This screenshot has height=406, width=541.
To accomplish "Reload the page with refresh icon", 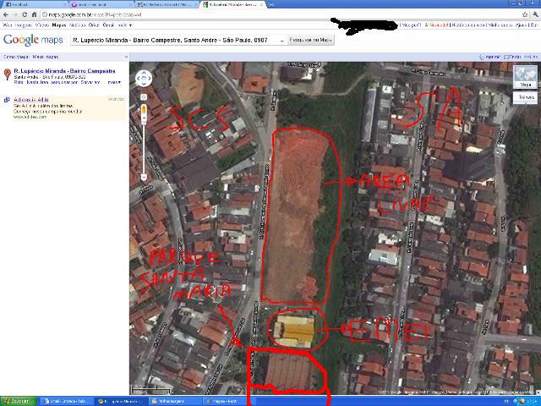I will [25, 14].
